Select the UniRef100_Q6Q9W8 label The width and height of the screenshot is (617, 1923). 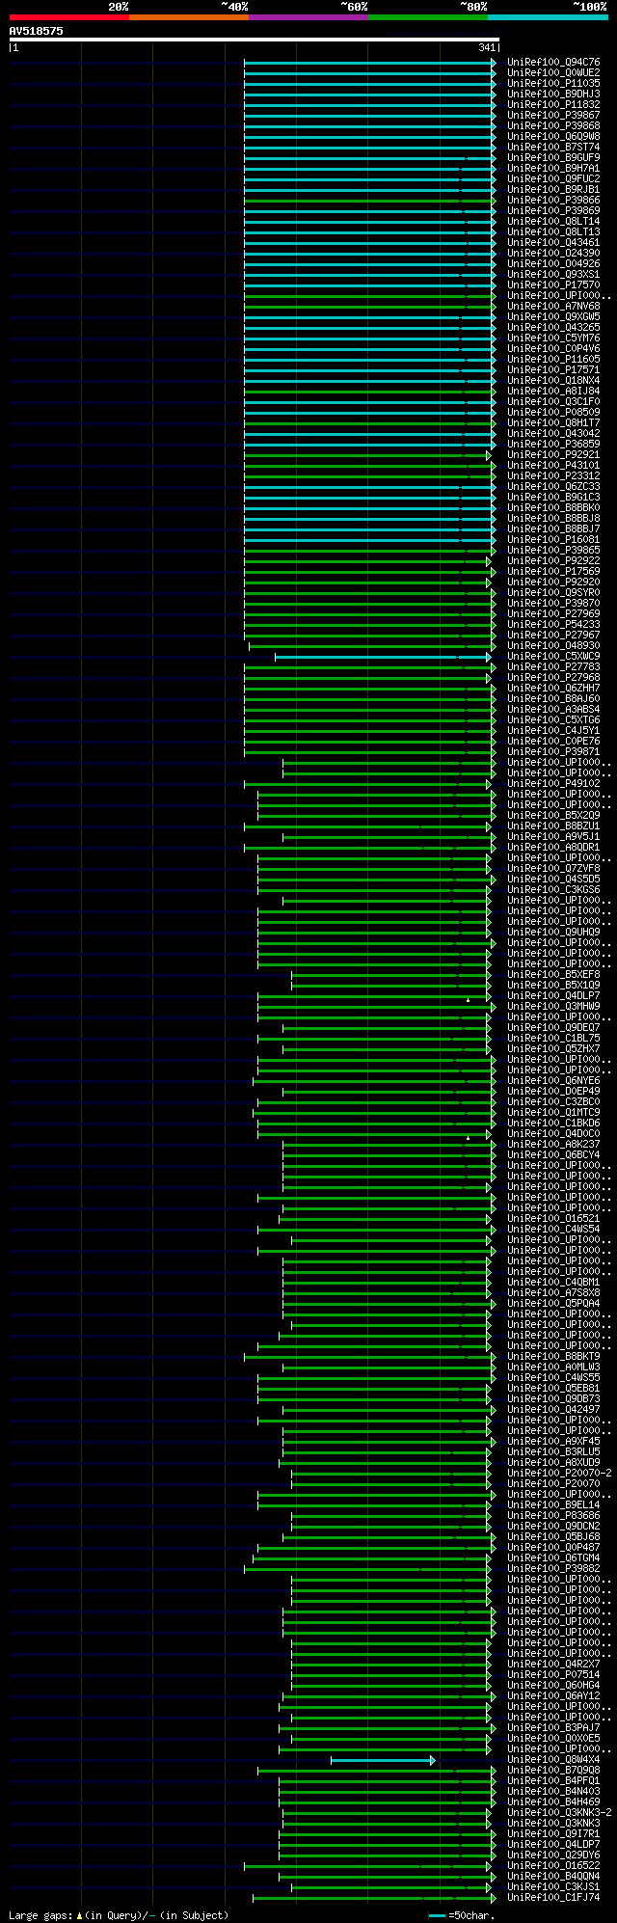pos(553,137)
